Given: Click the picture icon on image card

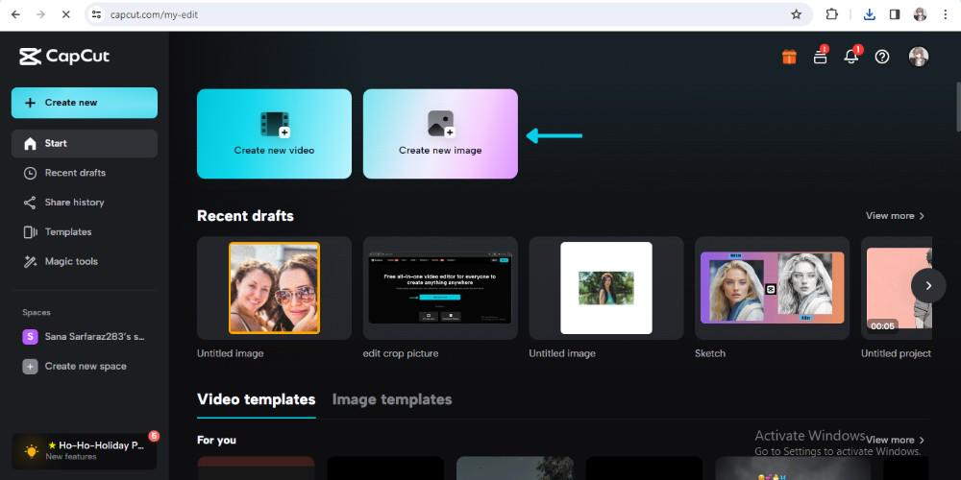Looking at the screenshot, I should [x=441, y=124].
